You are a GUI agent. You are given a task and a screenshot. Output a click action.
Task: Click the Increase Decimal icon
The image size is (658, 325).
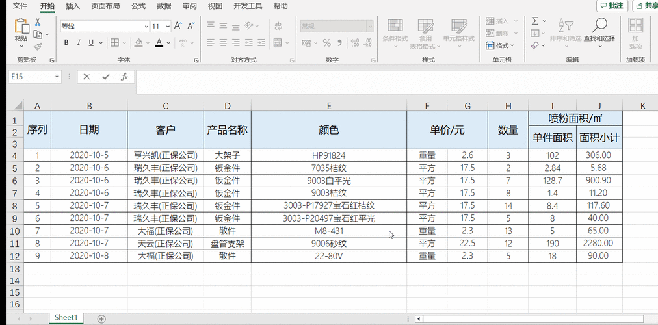[355, 43]
